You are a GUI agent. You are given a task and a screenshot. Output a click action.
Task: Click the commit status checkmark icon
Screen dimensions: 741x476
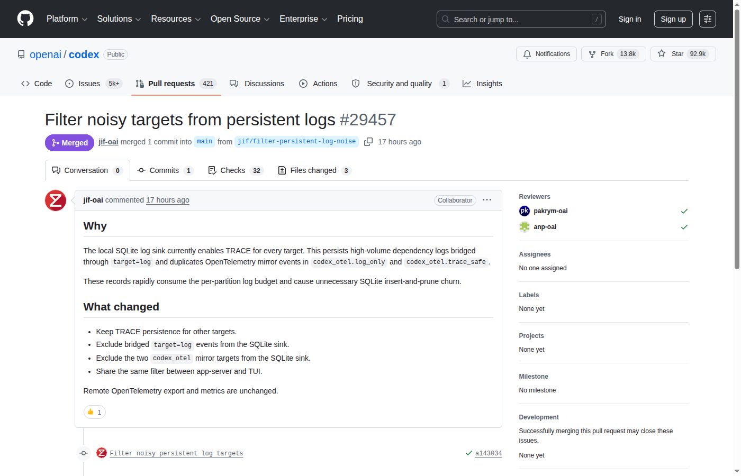tap(468, 453)
